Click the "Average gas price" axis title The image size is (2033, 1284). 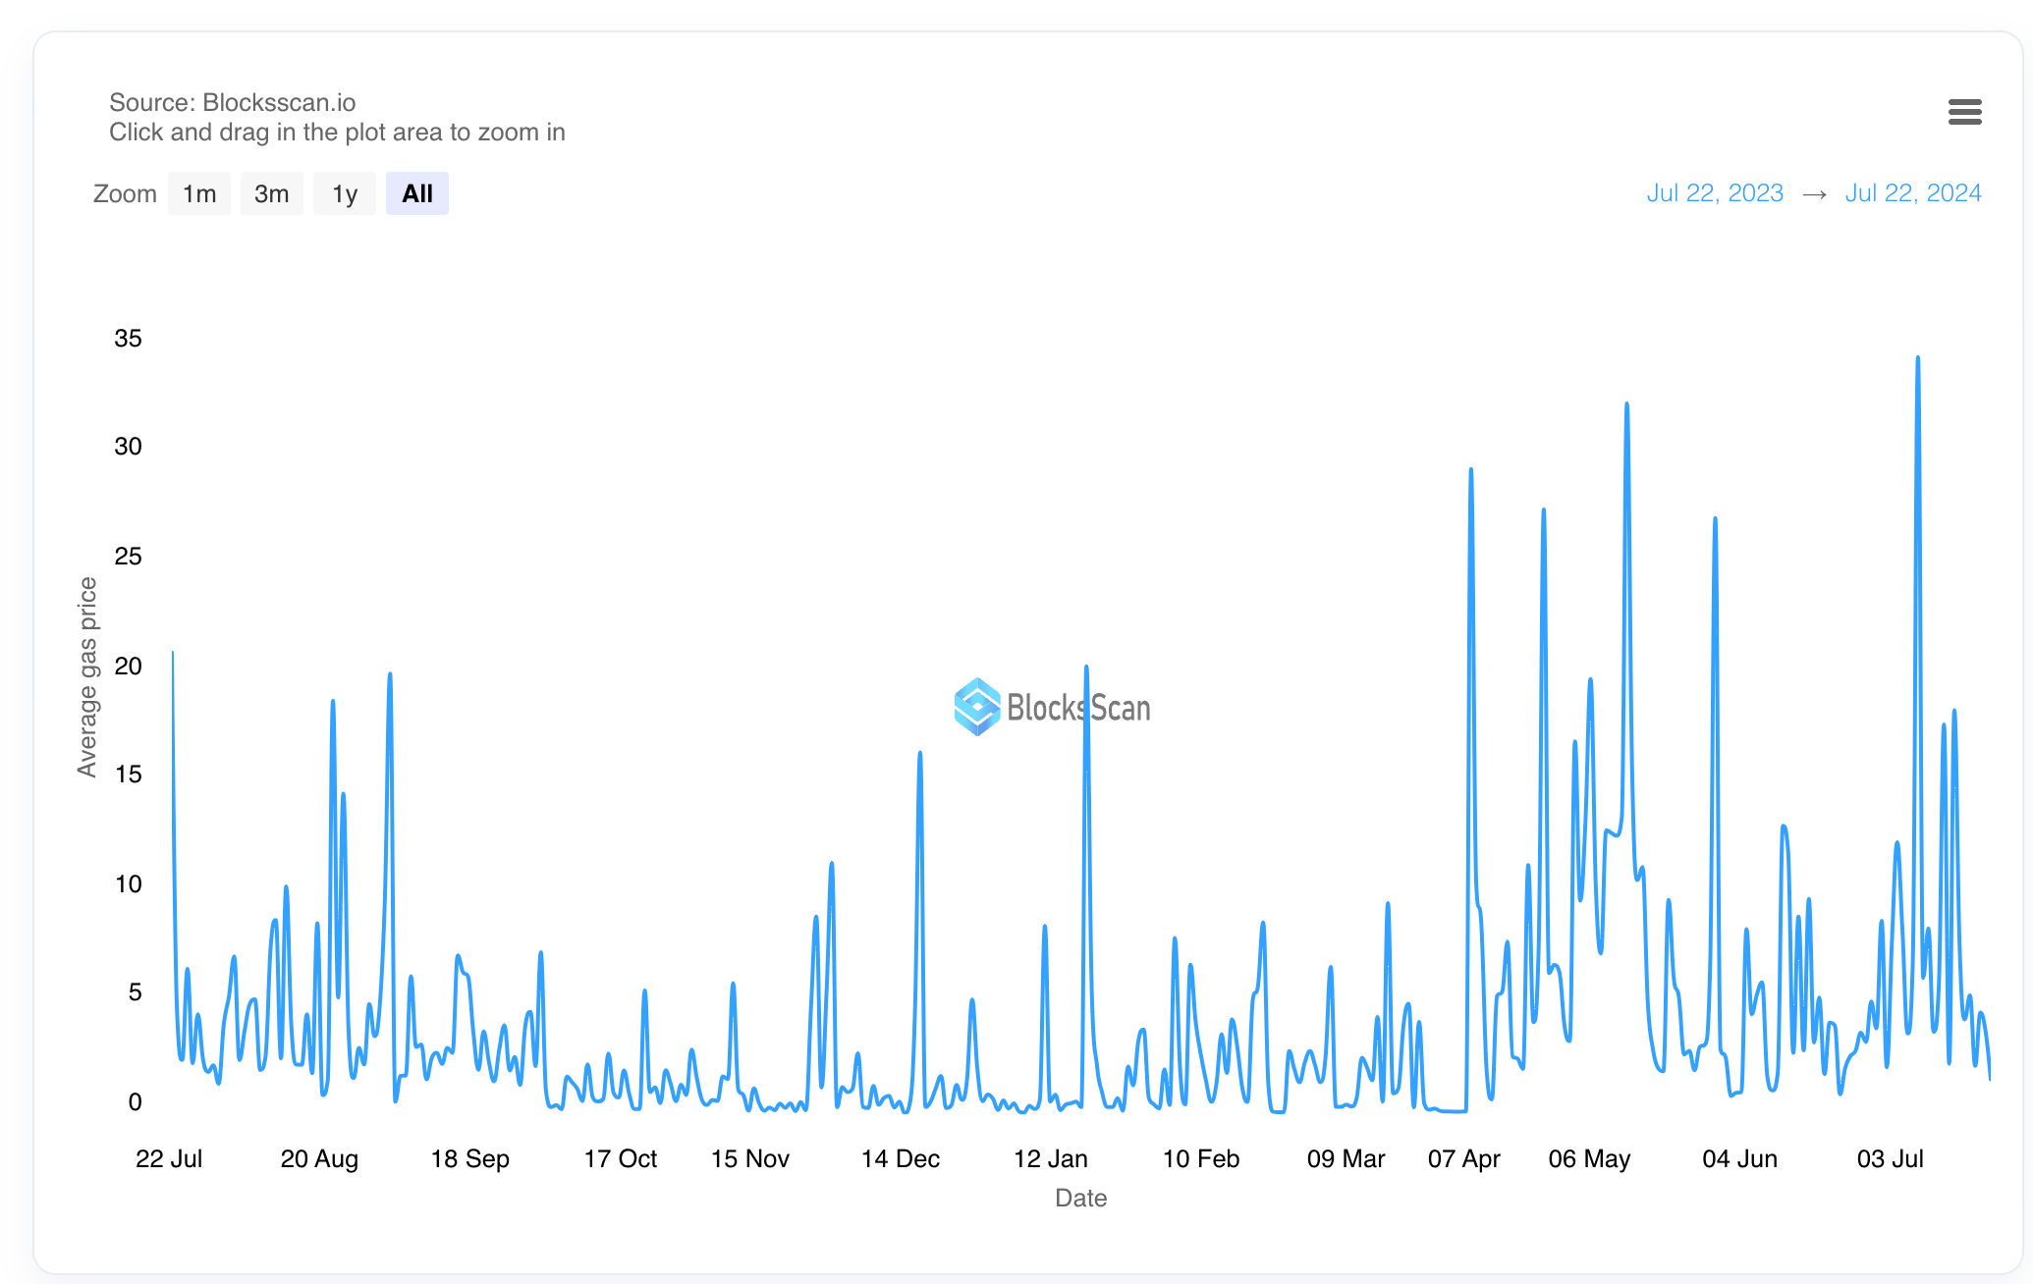click(87, 677)
